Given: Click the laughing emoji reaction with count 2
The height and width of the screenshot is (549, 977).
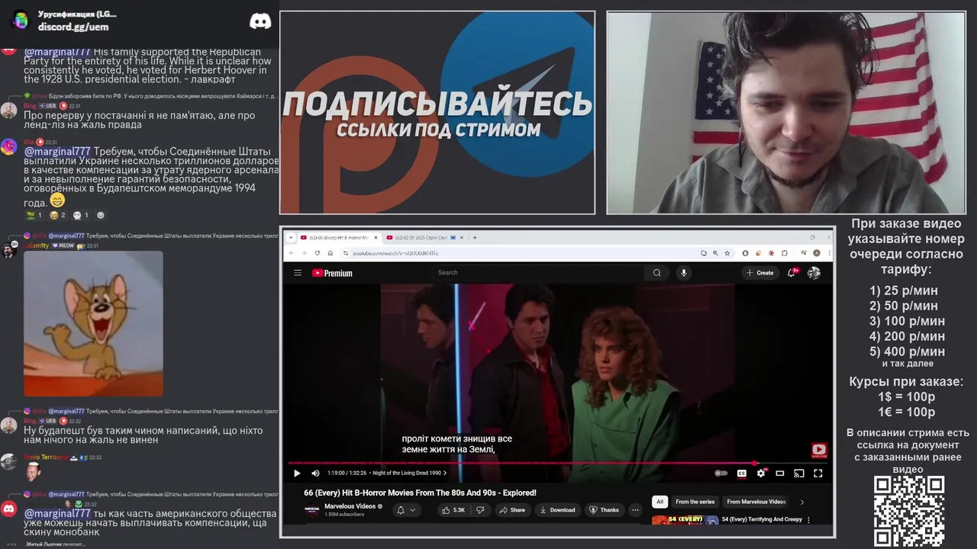Looking at the screenshot, I should [x=57, y=215].
